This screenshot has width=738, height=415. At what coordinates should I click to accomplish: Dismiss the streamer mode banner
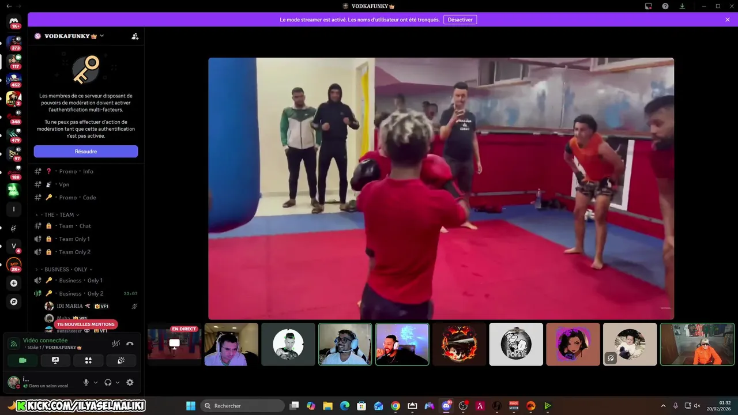[728, 20]
